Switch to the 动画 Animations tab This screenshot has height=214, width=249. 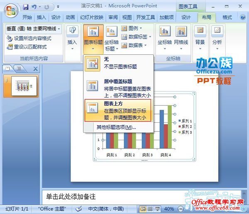[x=70, y=17]
